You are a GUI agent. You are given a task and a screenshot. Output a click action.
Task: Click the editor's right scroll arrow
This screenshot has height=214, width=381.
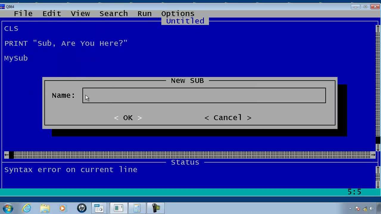[373, 155]
